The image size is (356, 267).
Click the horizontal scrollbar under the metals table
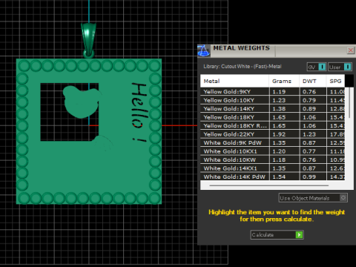[269, 185]
